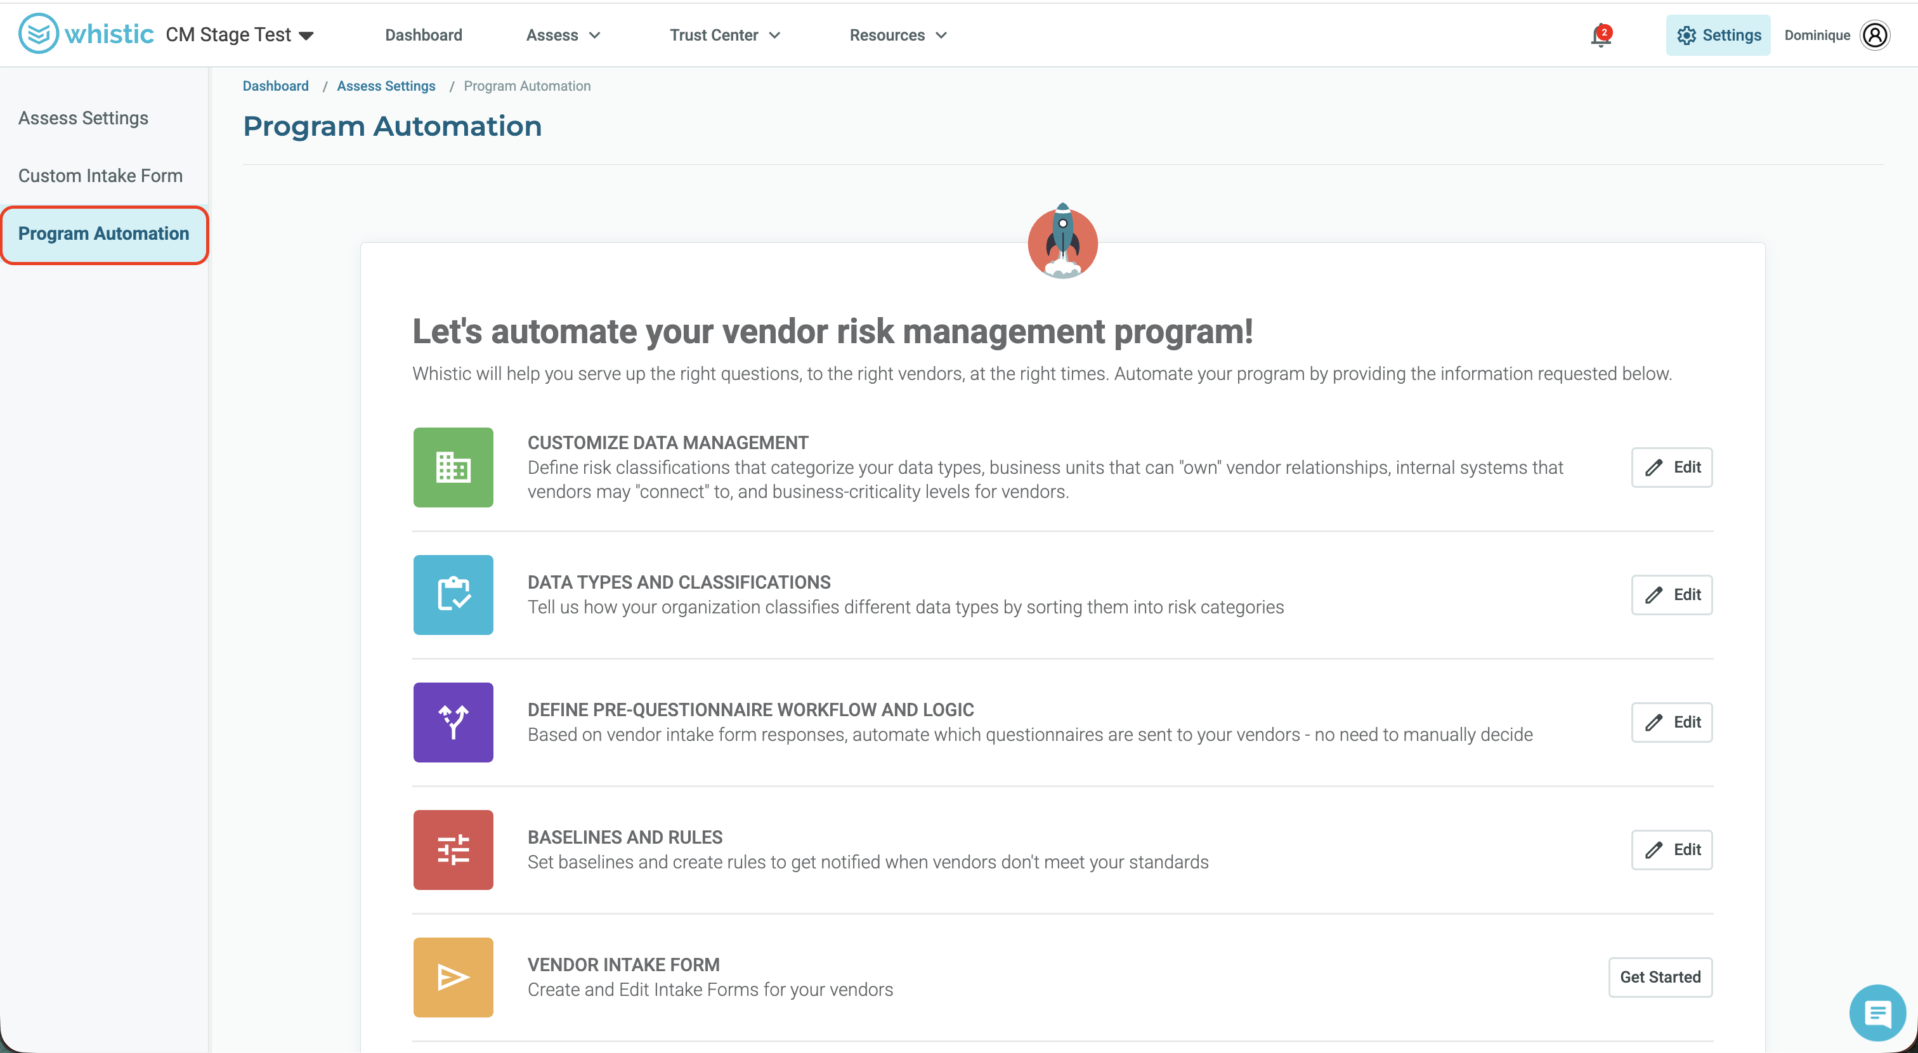Click the Dominique user avatar icon
1918x1053 pixels.
coord(1875,35)
